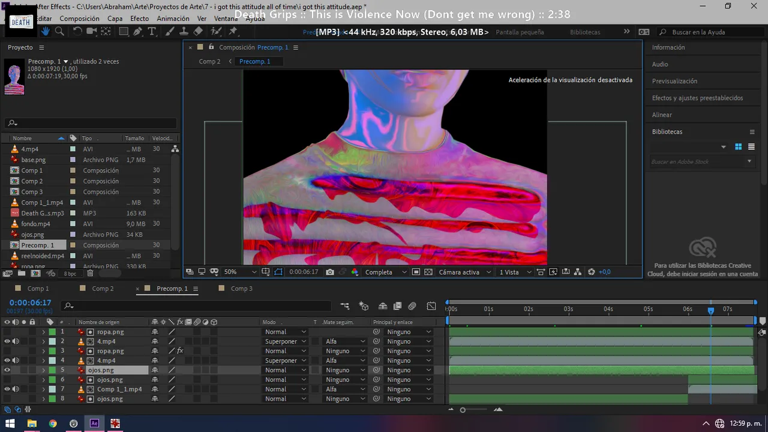The image size is (768, 432).
Task: Open the Previsualización panel
Action: pyautogui.click(x=674, y=81)
